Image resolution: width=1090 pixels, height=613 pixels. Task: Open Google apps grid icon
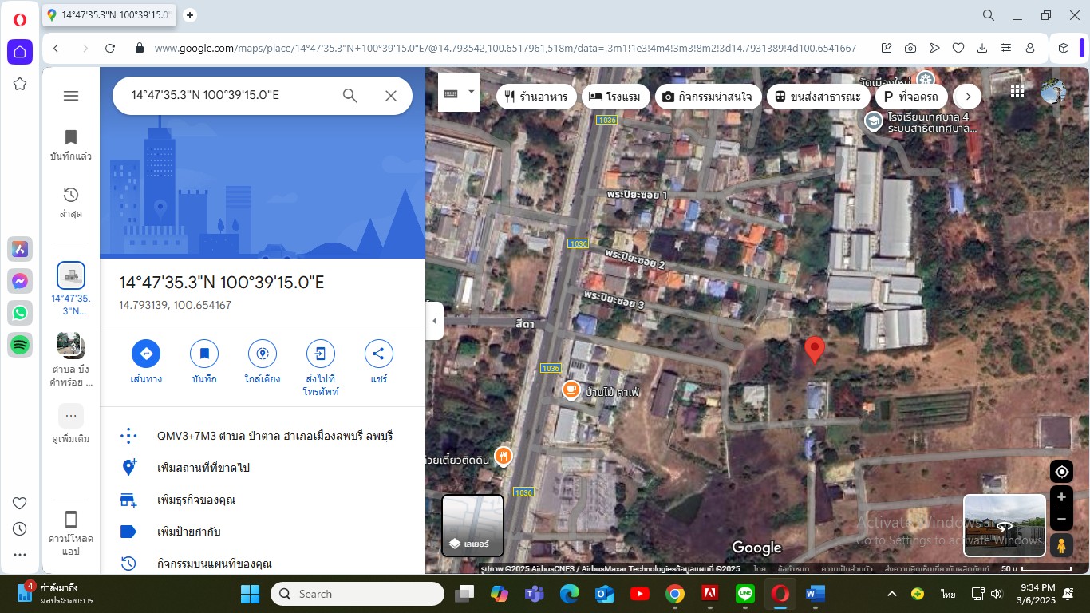pyautogui.click(x=1017, y=92)
